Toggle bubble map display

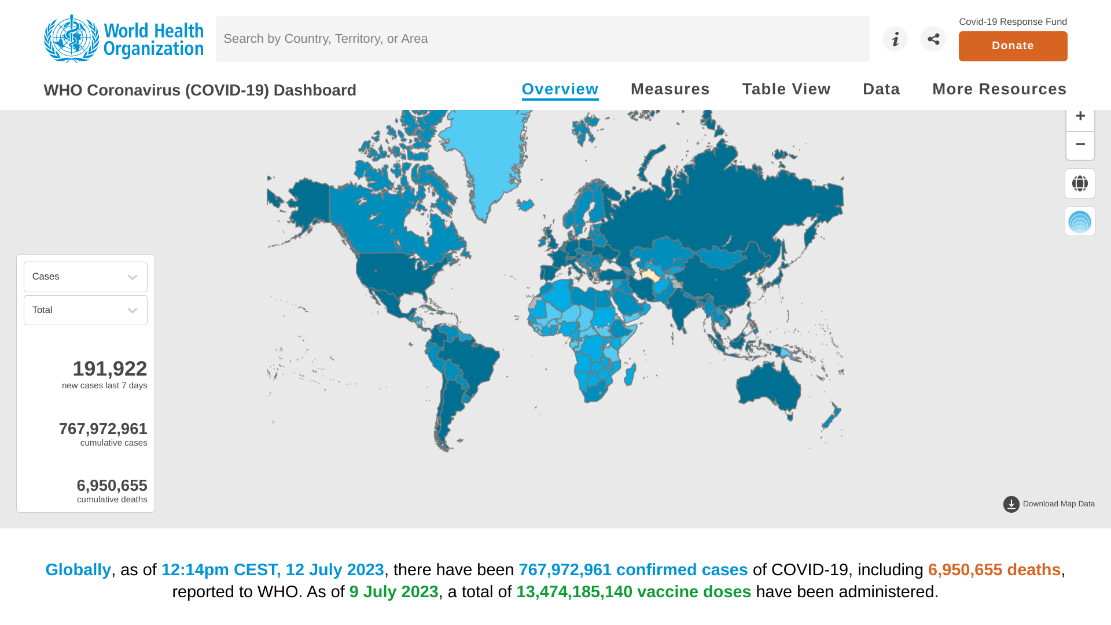1080,222
